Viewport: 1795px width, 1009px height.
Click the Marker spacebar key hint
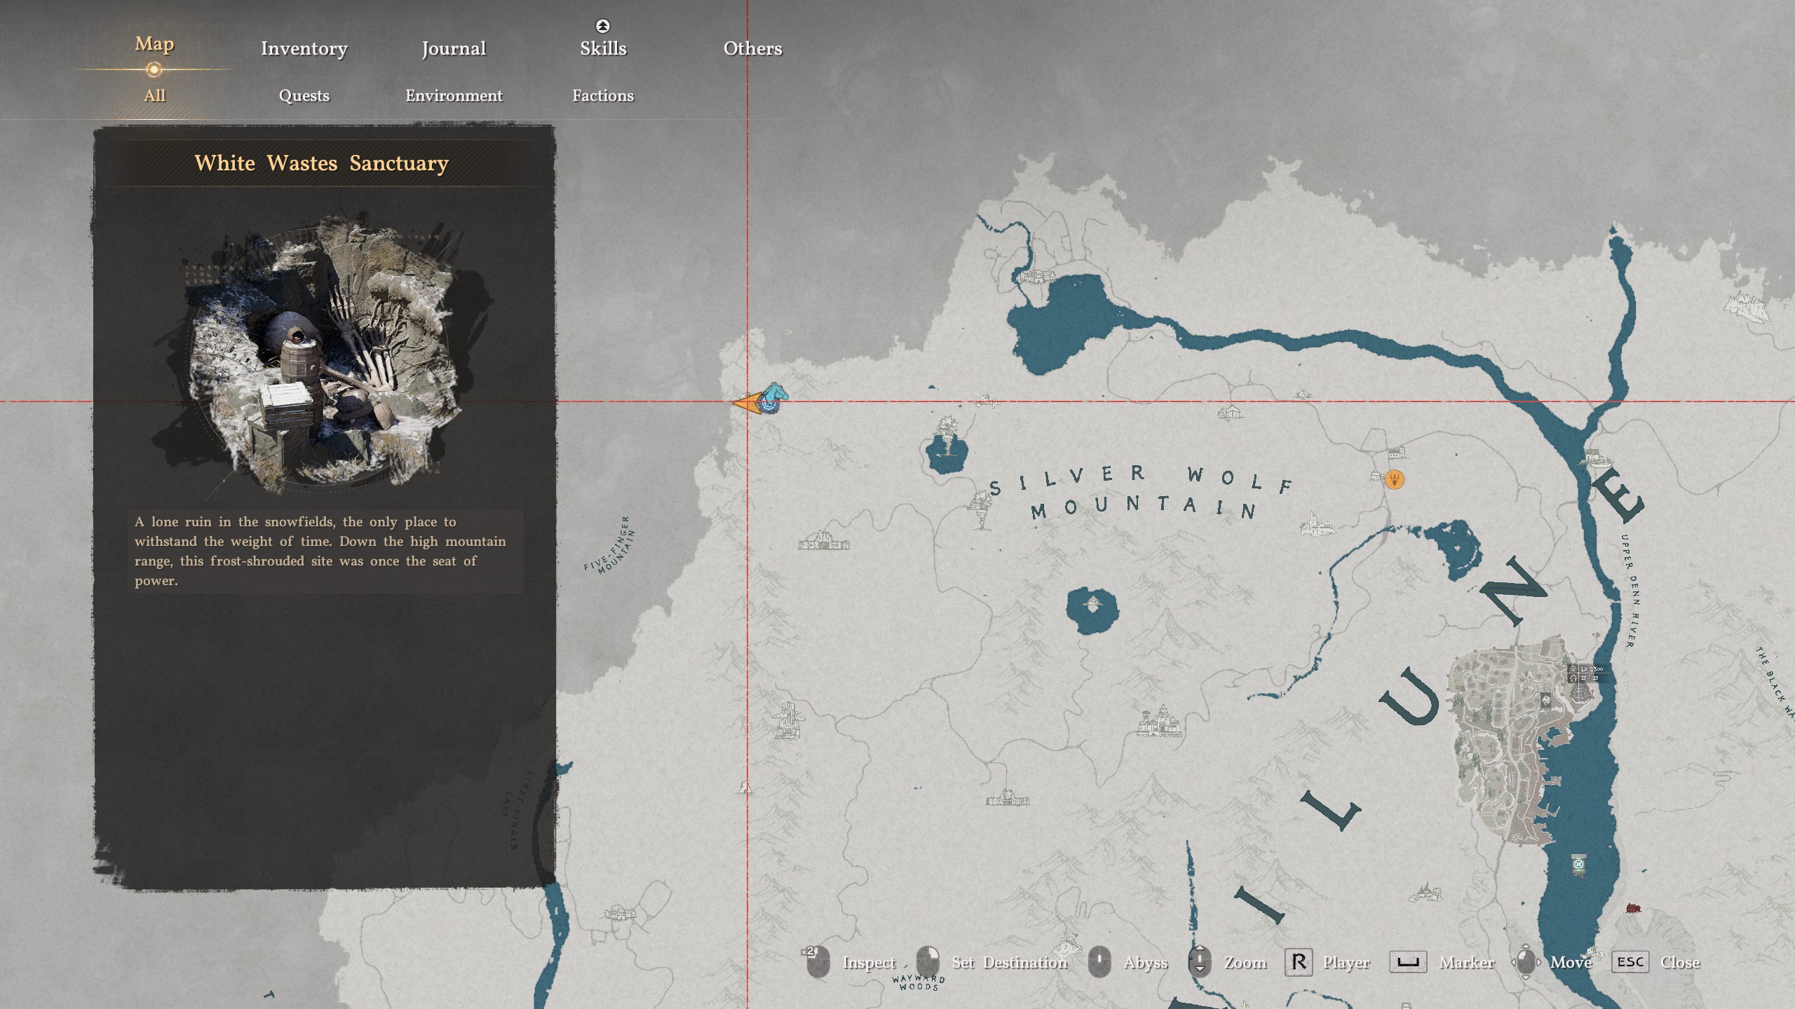[x=1407, y=962]
